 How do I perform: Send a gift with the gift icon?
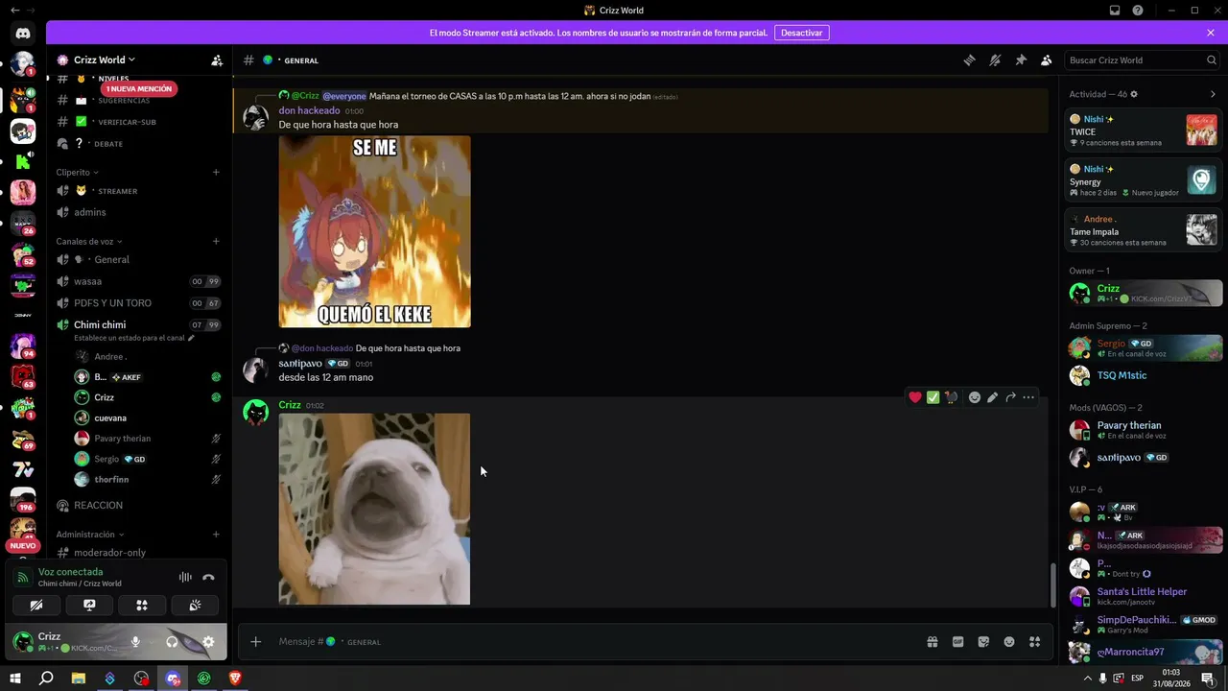tap(932, 642)
